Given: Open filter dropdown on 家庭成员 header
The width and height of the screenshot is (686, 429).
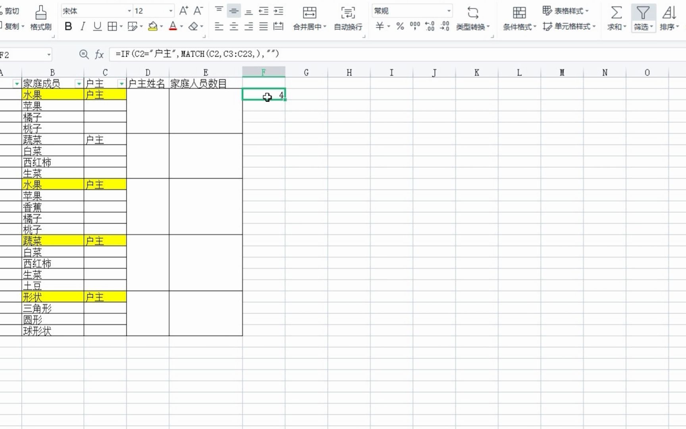Looking at the screenshot, I should pyautogui.click(x=79, y=84).
